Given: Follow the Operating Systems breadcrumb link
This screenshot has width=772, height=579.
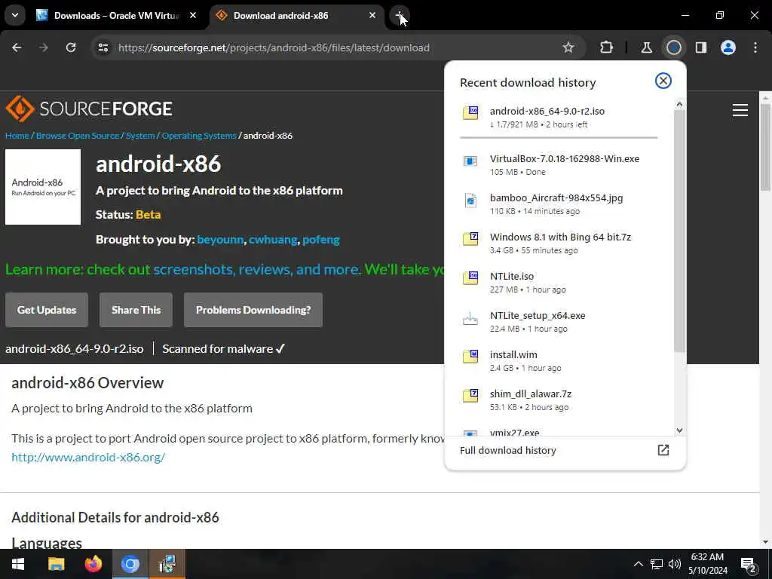Looking at the screenshot, I should point(199,136).
